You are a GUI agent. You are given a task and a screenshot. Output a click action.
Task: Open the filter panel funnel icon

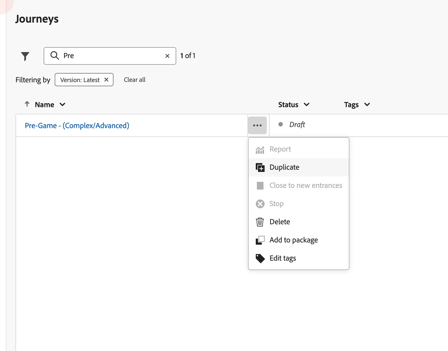[25, 56]
